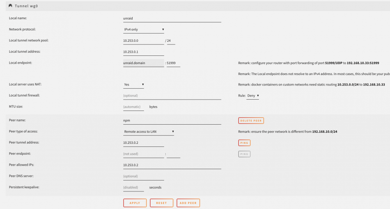Click the docker containers static routing remark
390x209 pixels.
(x=311, y=85)
